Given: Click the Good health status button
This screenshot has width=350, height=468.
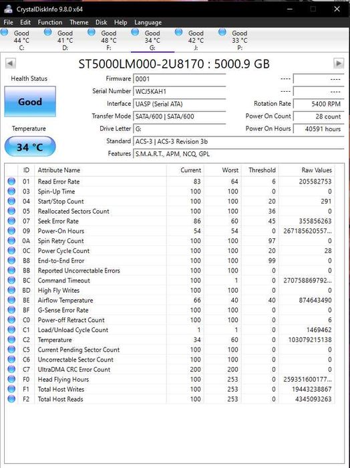Looking at the screenshot, I should tap(30, 102).
